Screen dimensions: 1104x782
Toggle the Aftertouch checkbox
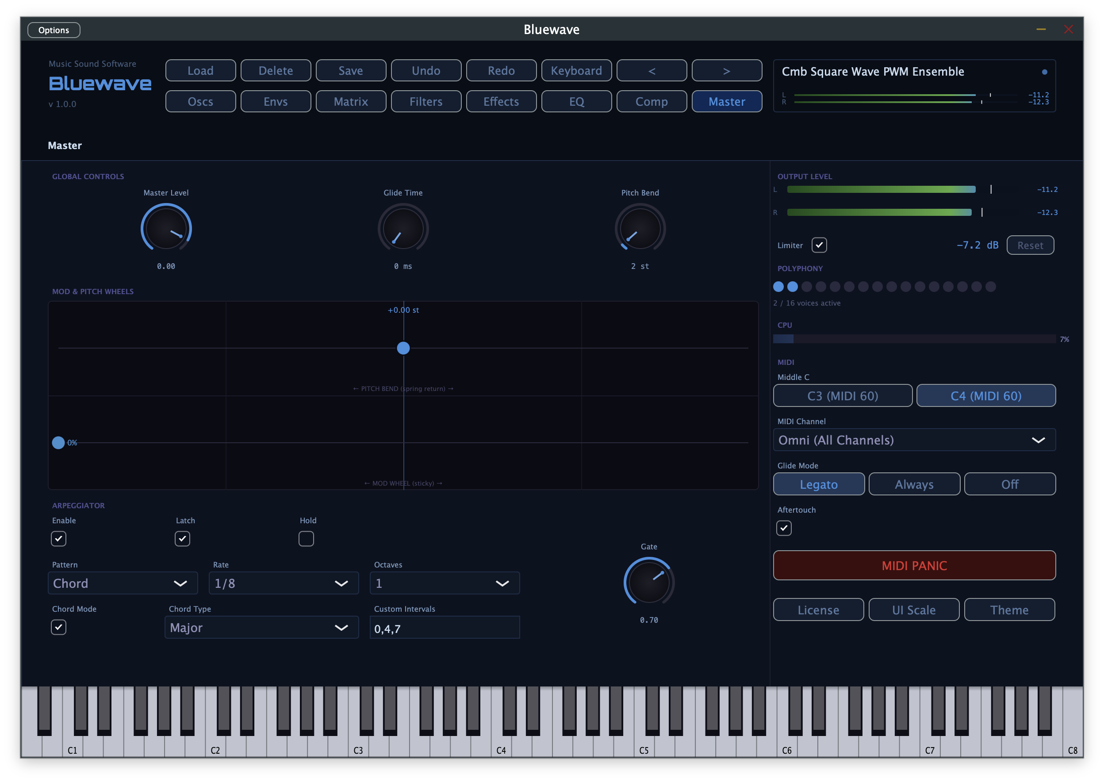[784, 528]
